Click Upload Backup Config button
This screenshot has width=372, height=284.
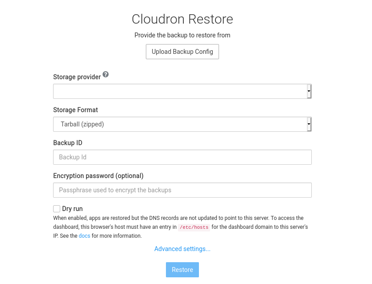tap(182, 52)
